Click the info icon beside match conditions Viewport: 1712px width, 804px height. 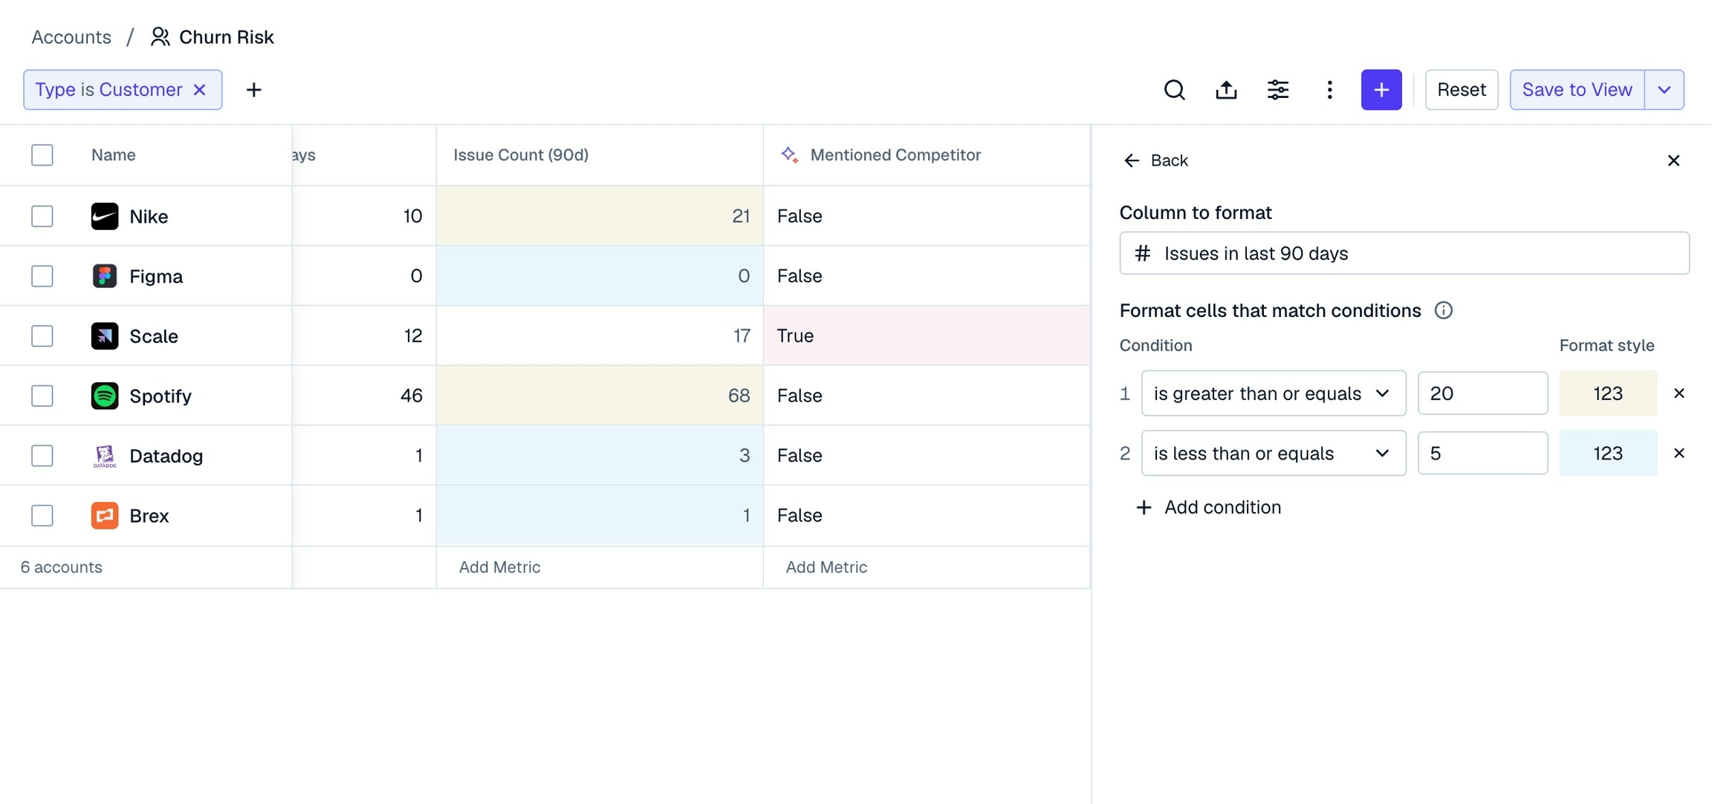(1443, 310)
